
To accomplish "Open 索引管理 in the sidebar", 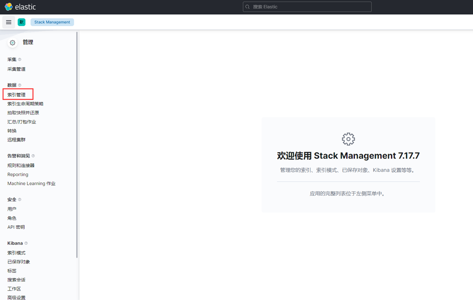I will (16, 95).
